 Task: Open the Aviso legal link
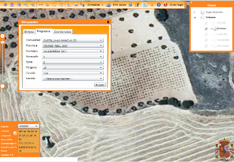177,5
